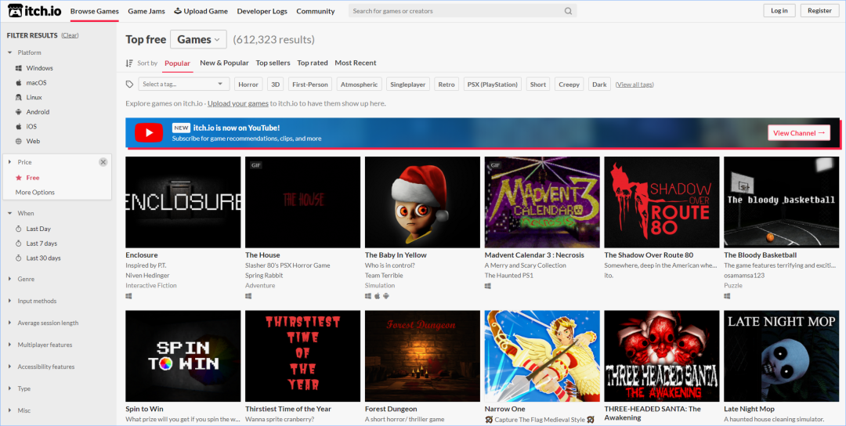Open the Select a tag dropdown
The image size is (846, 426).
(184, 84)
